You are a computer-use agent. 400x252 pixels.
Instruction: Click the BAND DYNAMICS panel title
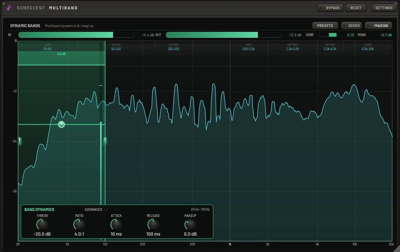point(39,209)
